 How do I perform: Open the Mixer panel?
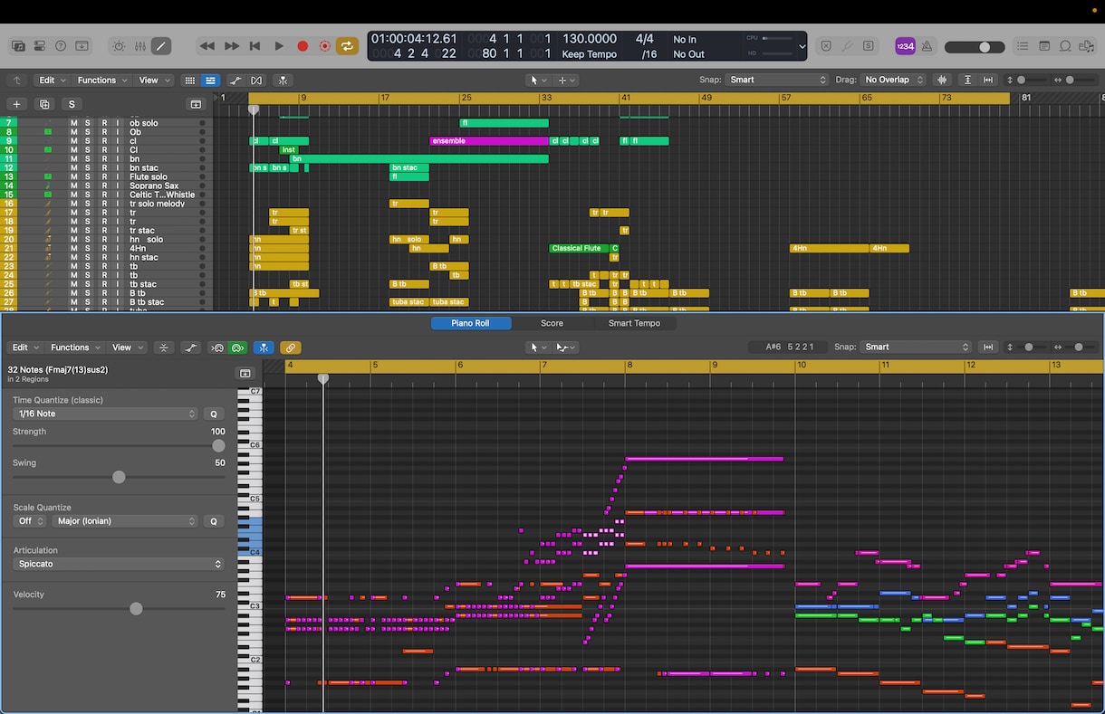tap(139, 46)
